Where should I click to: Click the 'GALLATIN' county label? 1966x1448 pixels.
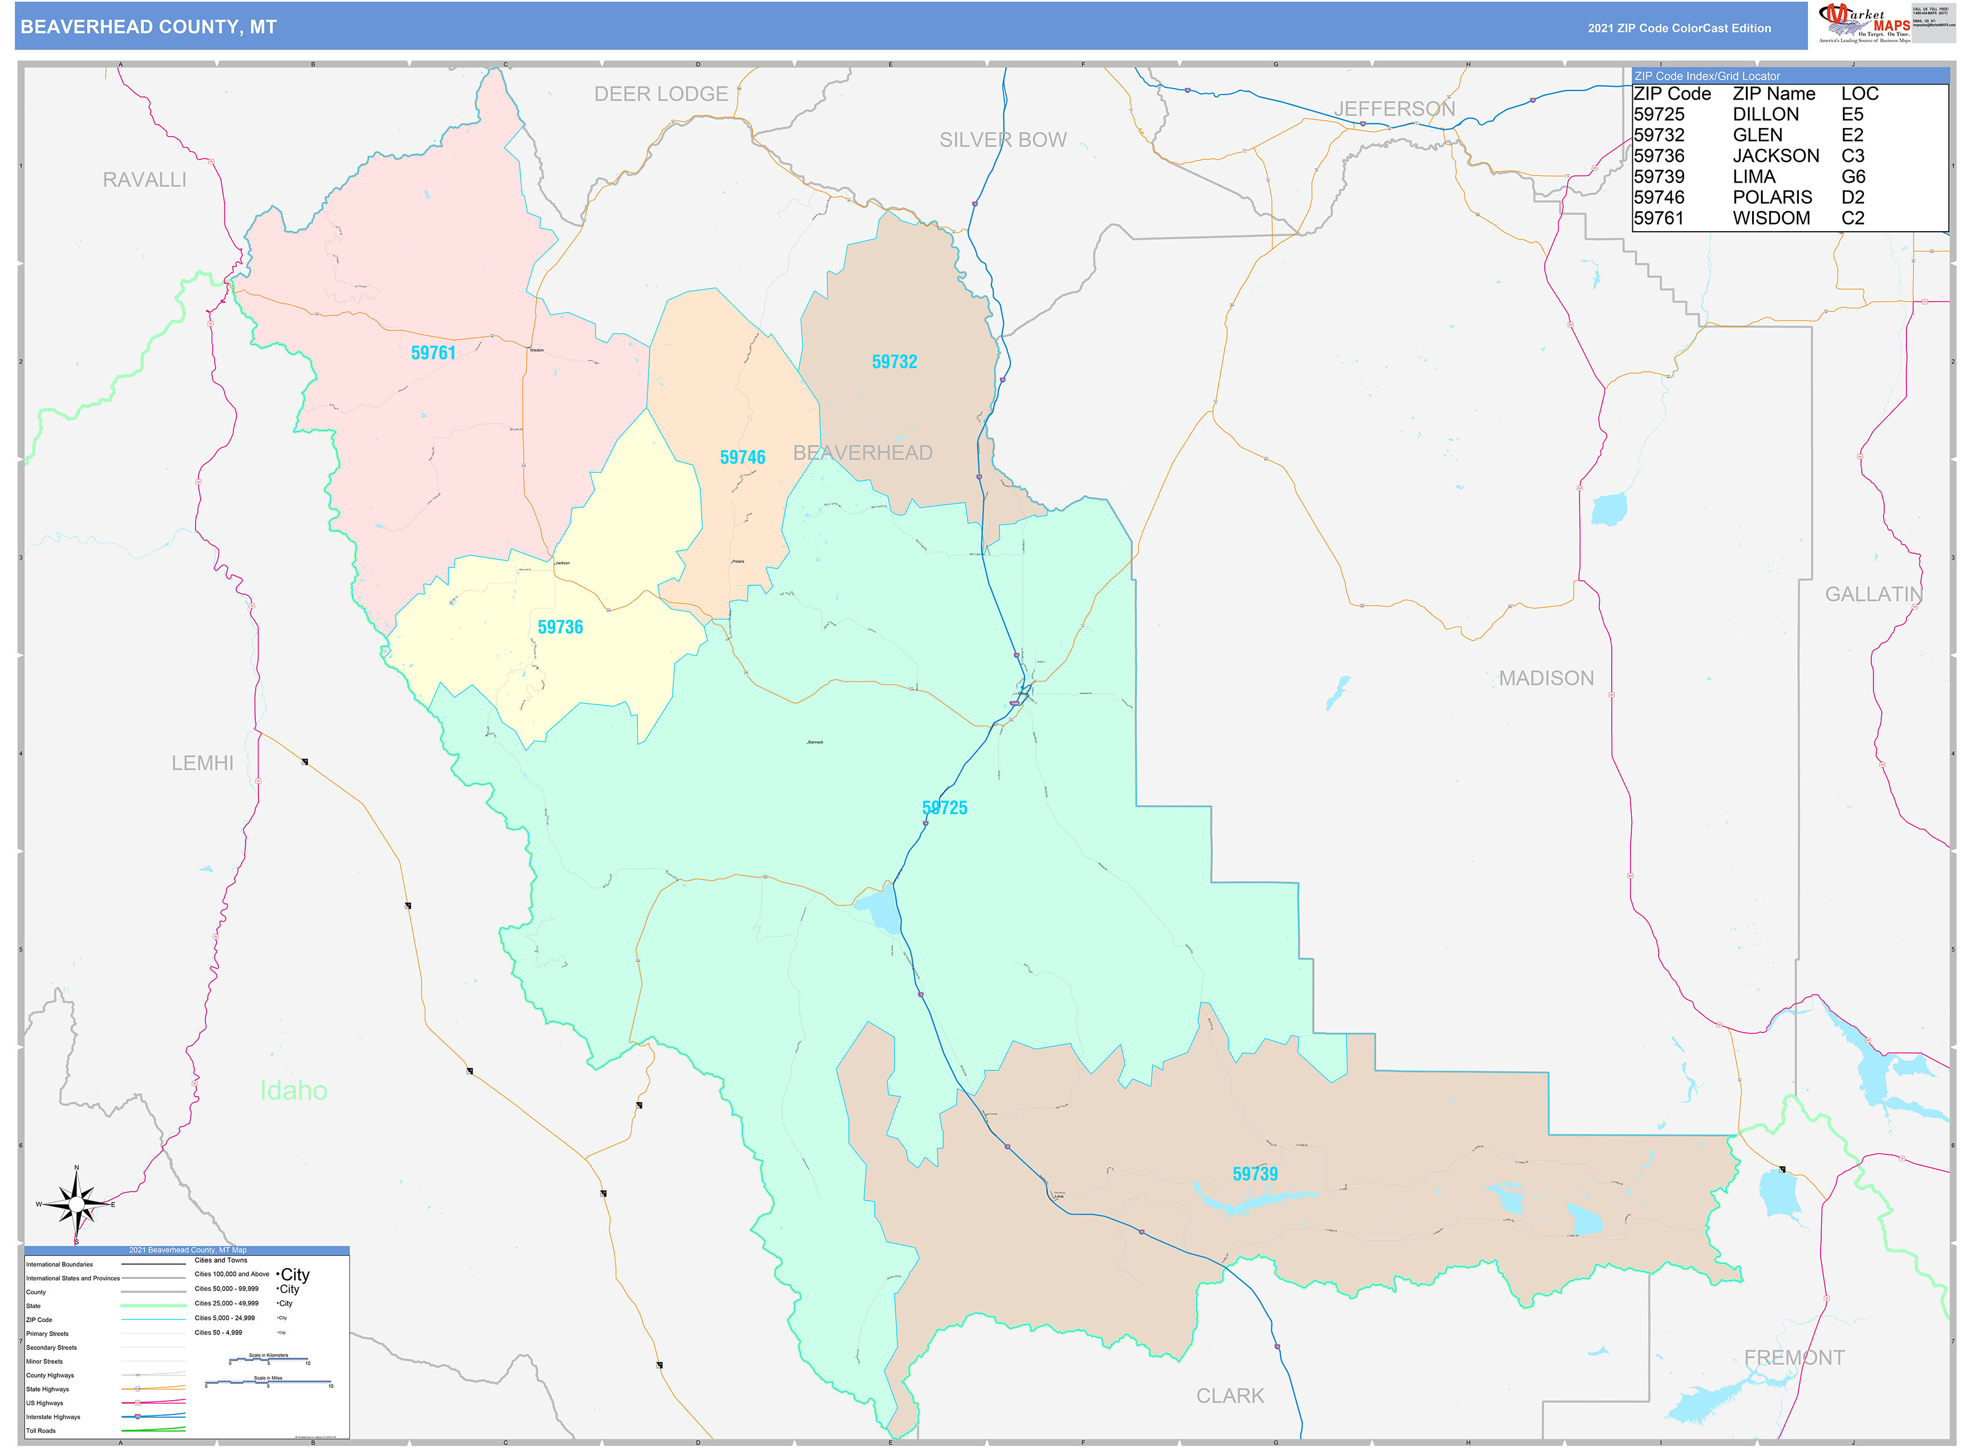pos(1873,594)
